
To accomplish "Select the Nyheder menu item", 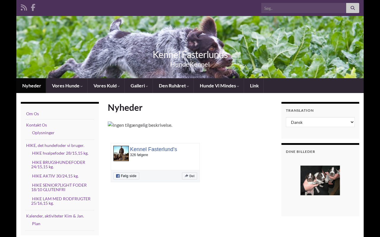I will (31, 86).
